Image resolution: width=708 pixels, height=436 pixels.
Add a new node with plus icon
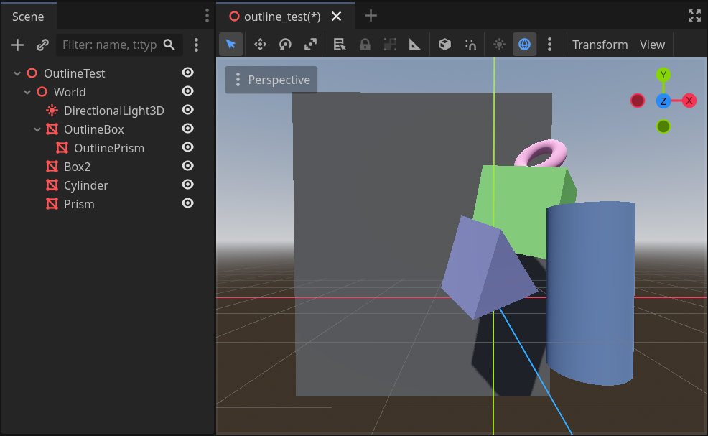18,45
